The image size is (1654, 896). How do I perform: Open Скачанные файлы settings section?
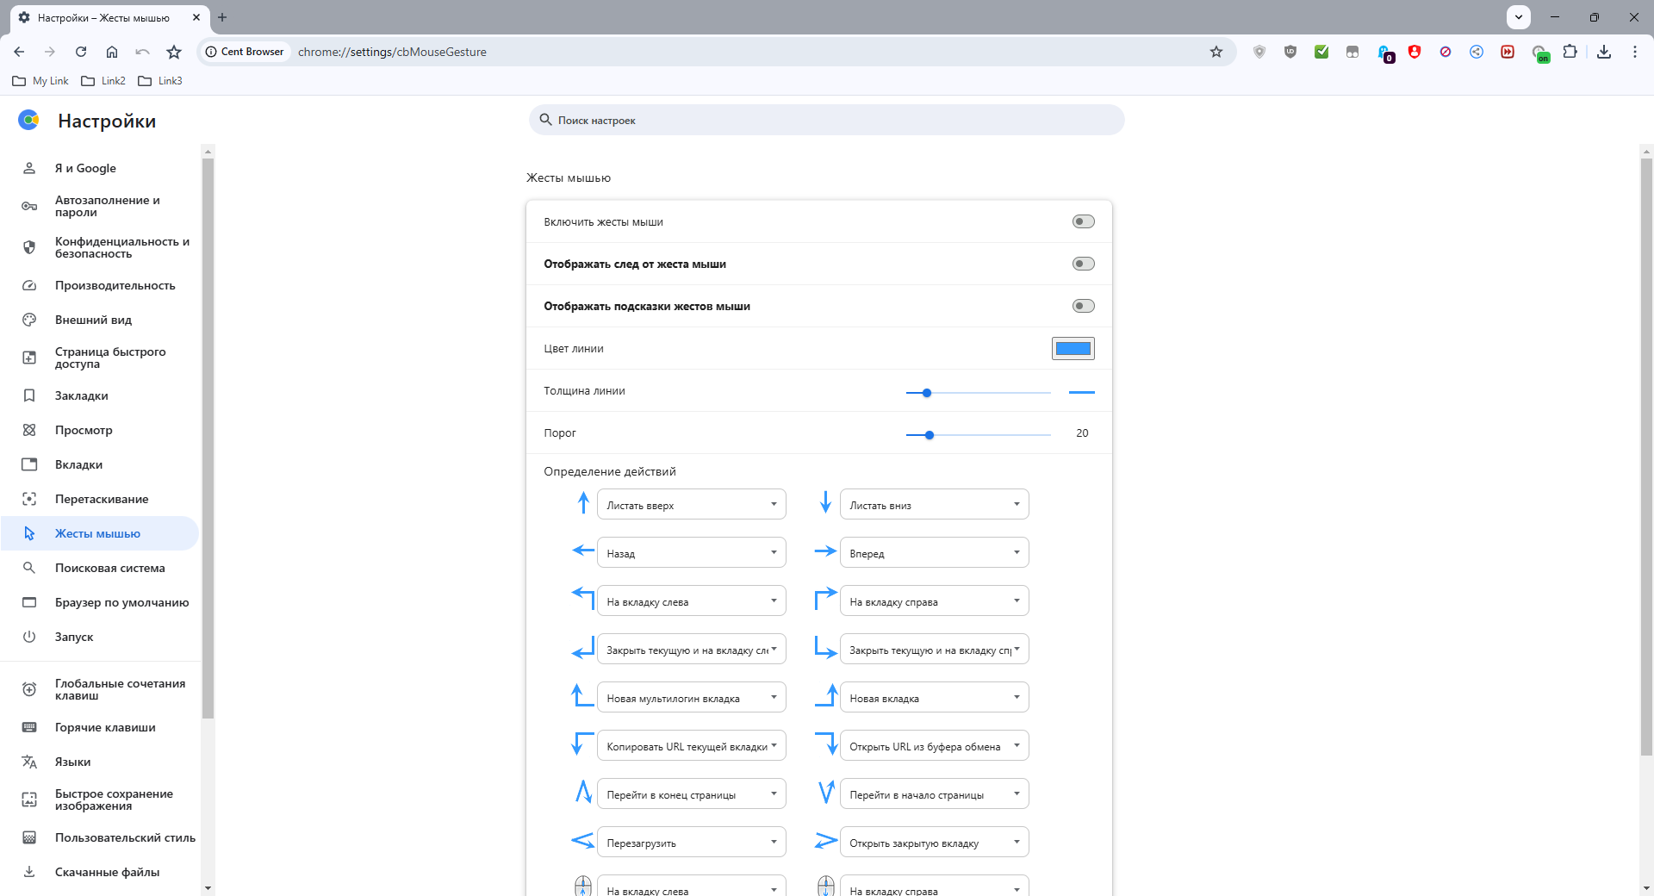coord(100,872)
